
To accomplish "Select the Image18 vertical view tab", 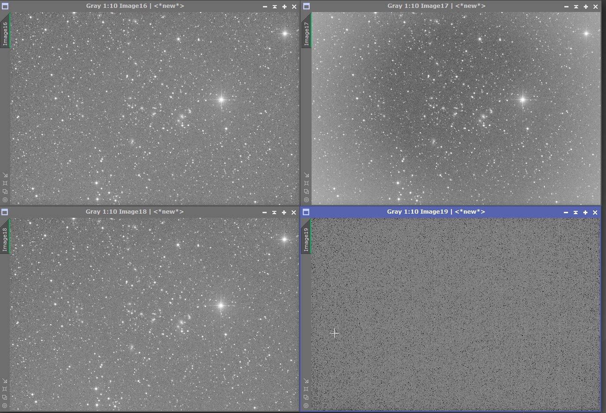I will pyautogui.click(x=6, y=236).
